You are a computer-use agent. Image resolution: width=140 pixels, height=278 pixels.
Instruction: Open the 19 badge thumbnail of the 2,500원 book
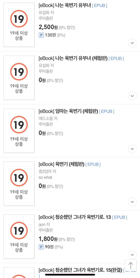[19, 25]
